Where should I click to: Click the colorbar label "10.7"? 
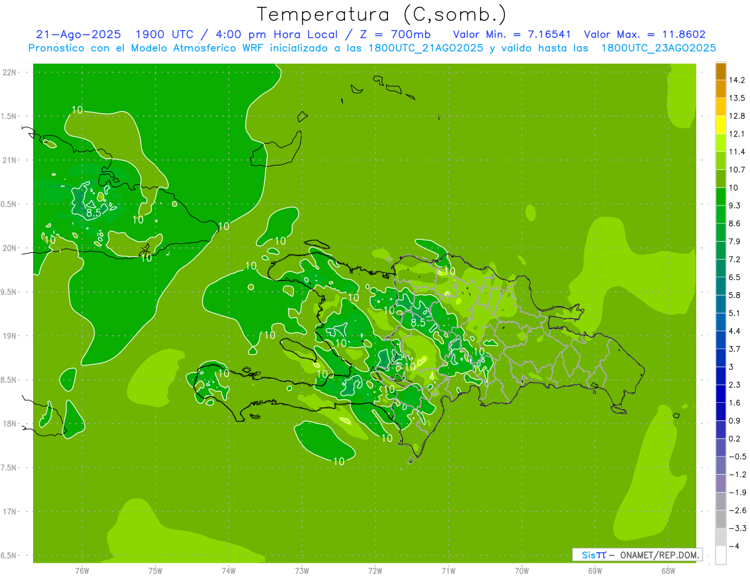coord(736,170)
